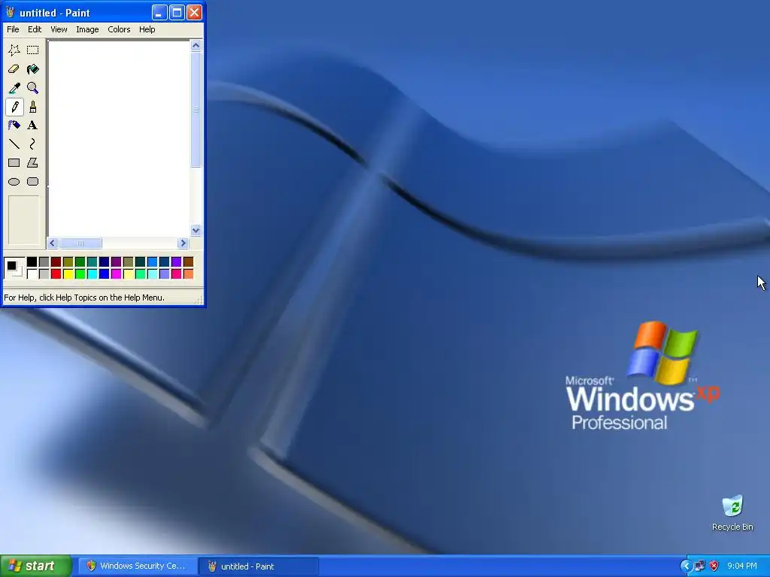The image size is (770, 577).
Task: Select the rectangular Select tool
Action: [x=33, y=50]
